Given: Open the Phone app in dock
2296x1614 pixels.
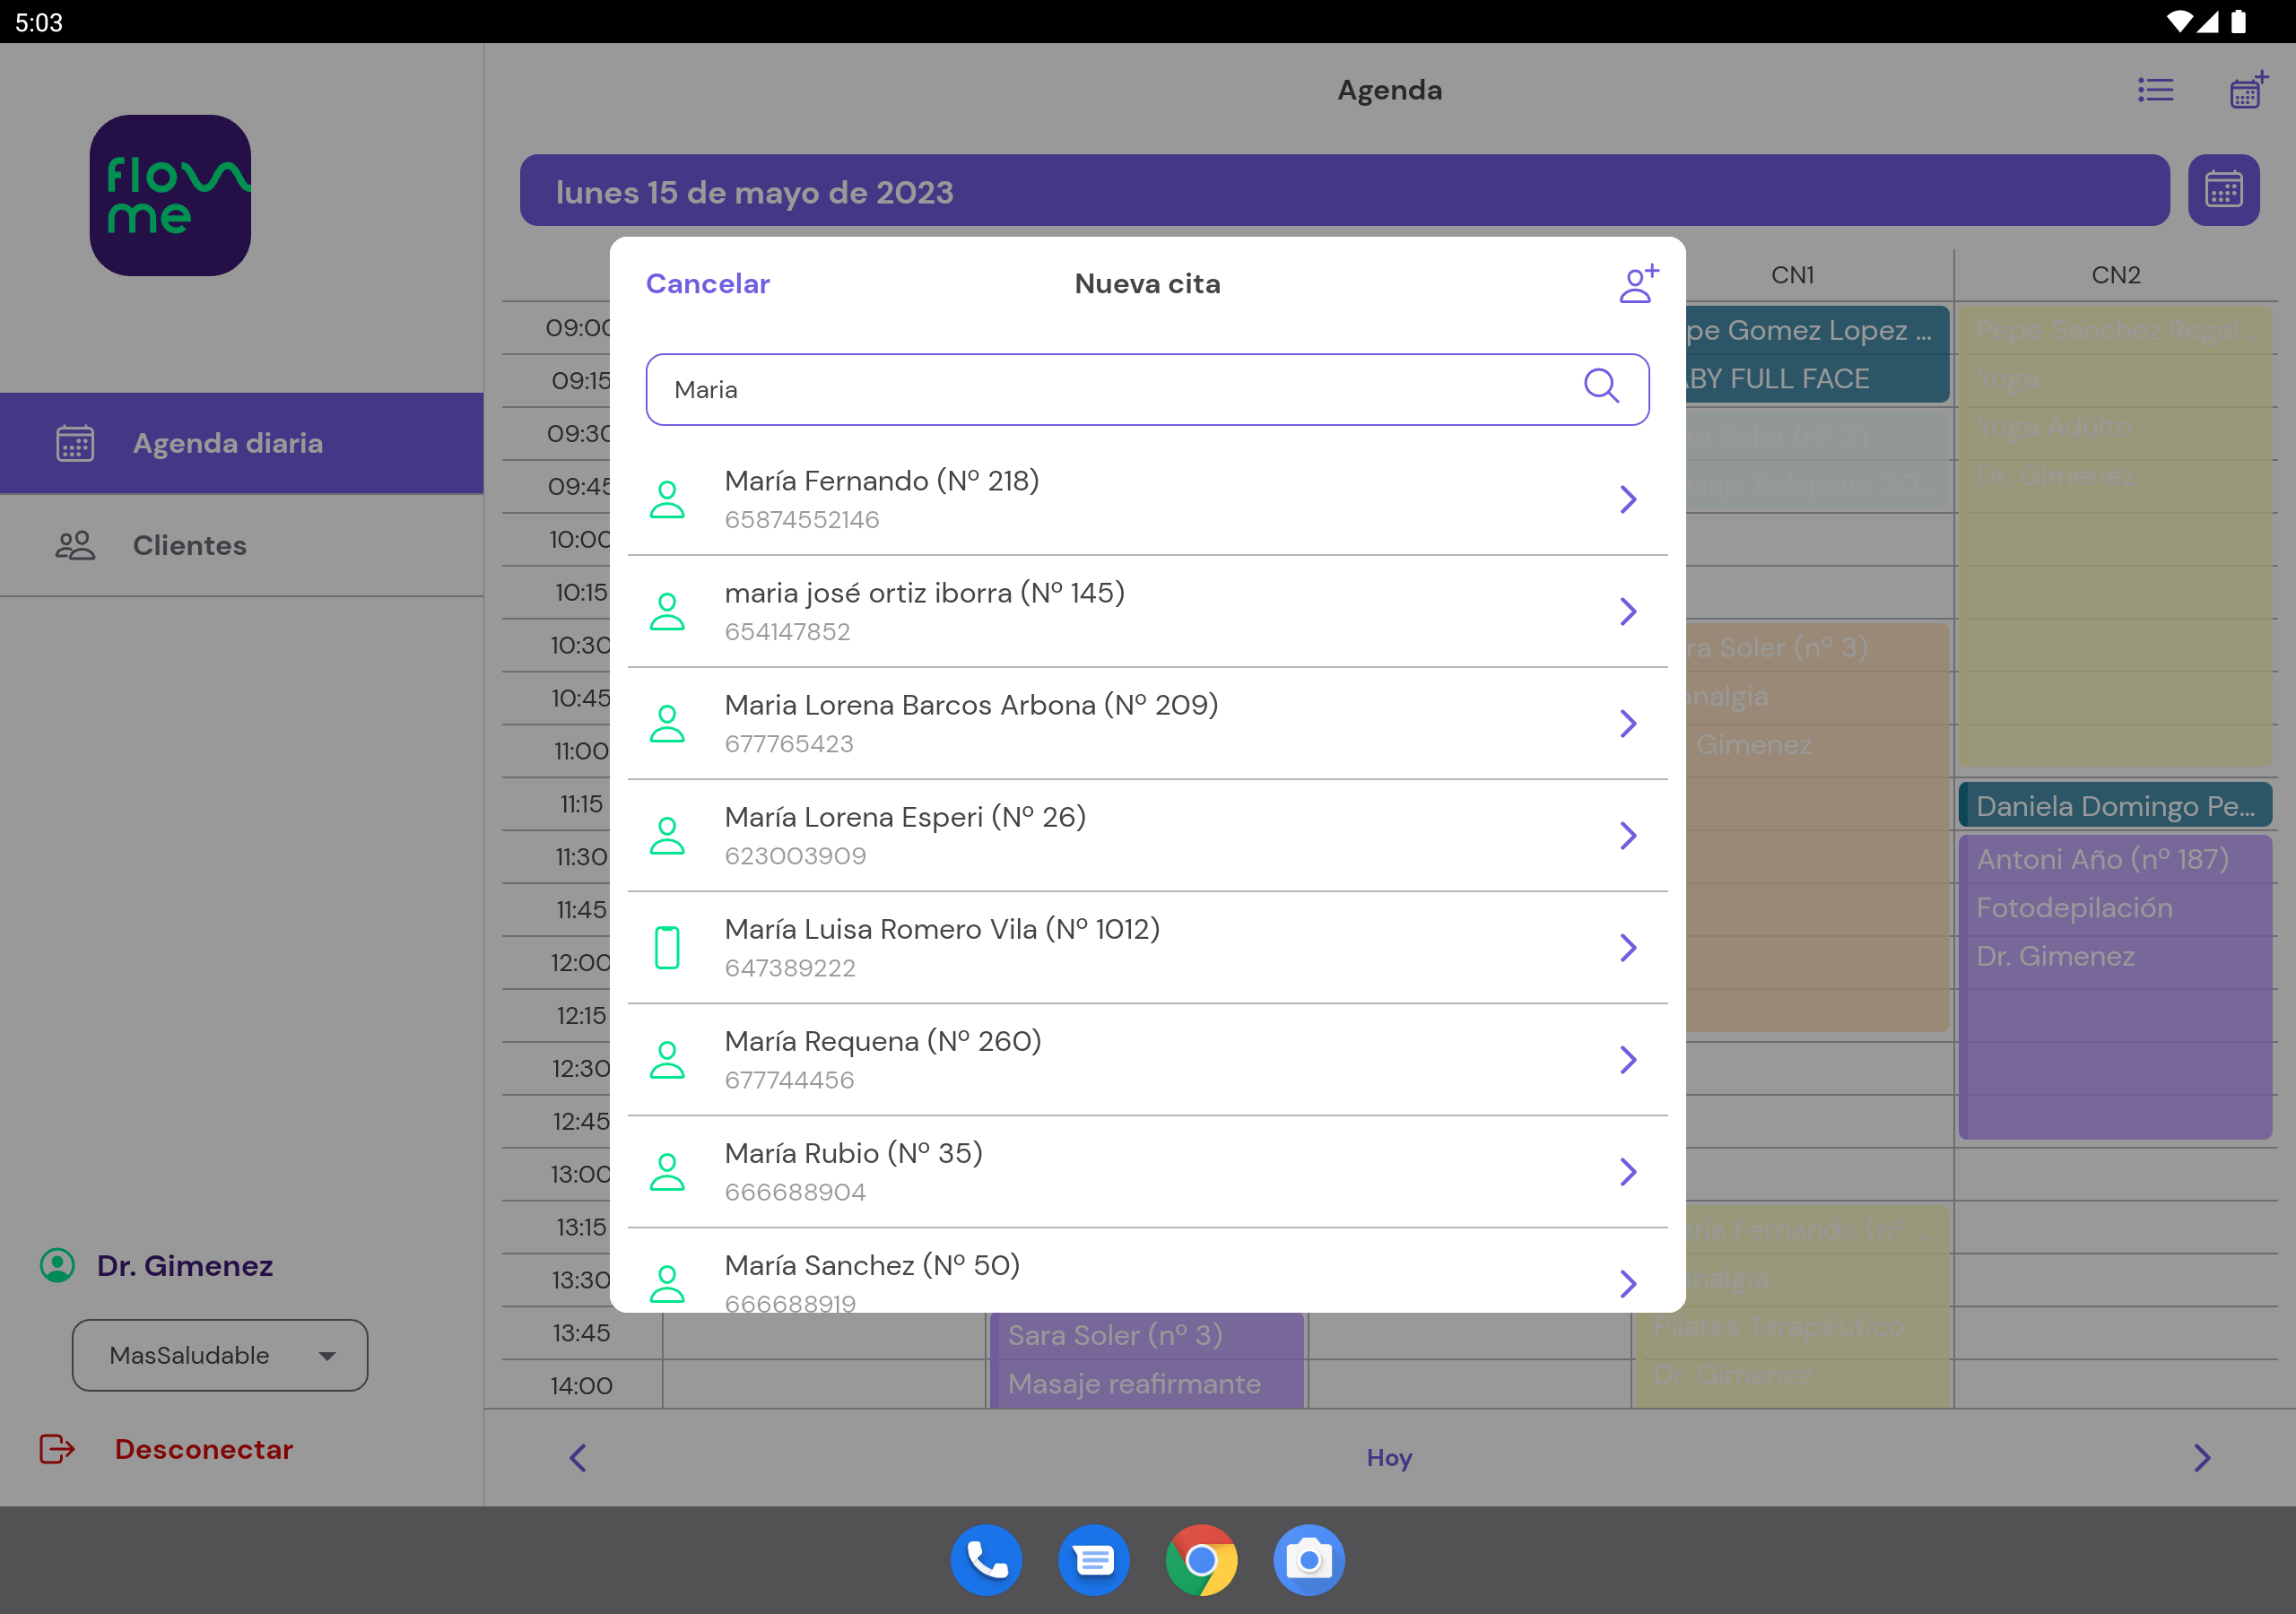Looking at the screenshot, I should click(986, 1560).
